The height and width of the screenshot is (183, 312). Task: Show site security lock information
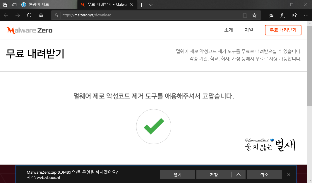point(56,15)
